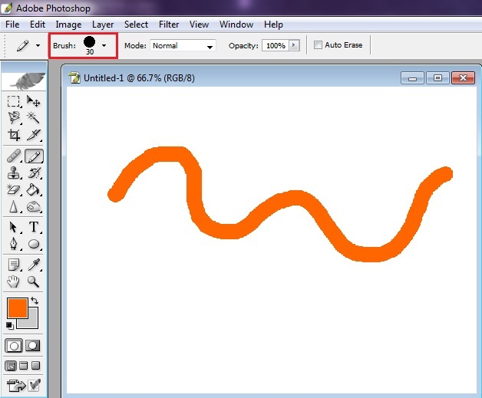Select the Rectangular Marquee tool
This screenshot has width=482, height=398.
[14, 101]
